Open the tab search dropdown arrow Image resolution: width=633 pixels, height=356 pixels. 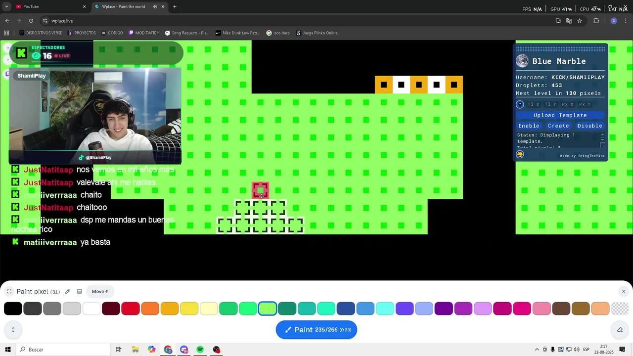6,6
